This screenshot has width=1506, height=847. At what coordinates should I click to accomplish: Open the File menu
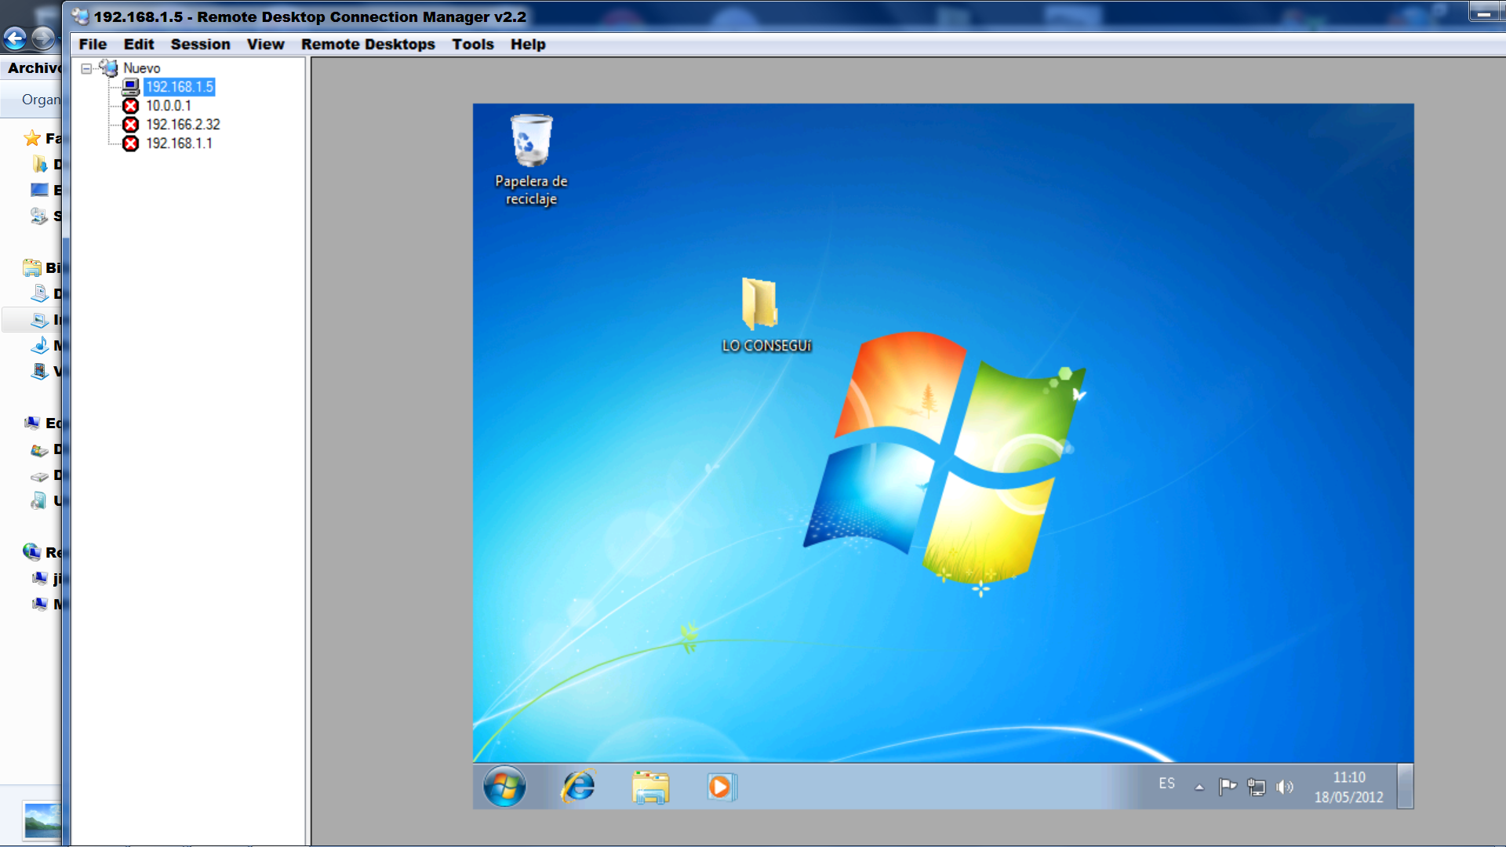[93, 45]
